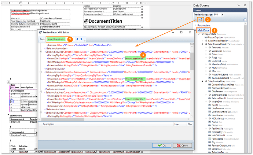Click the Data Source tree vertical scrollbar
Viewport: 253px width, 155px height.
tap(245, 88)
